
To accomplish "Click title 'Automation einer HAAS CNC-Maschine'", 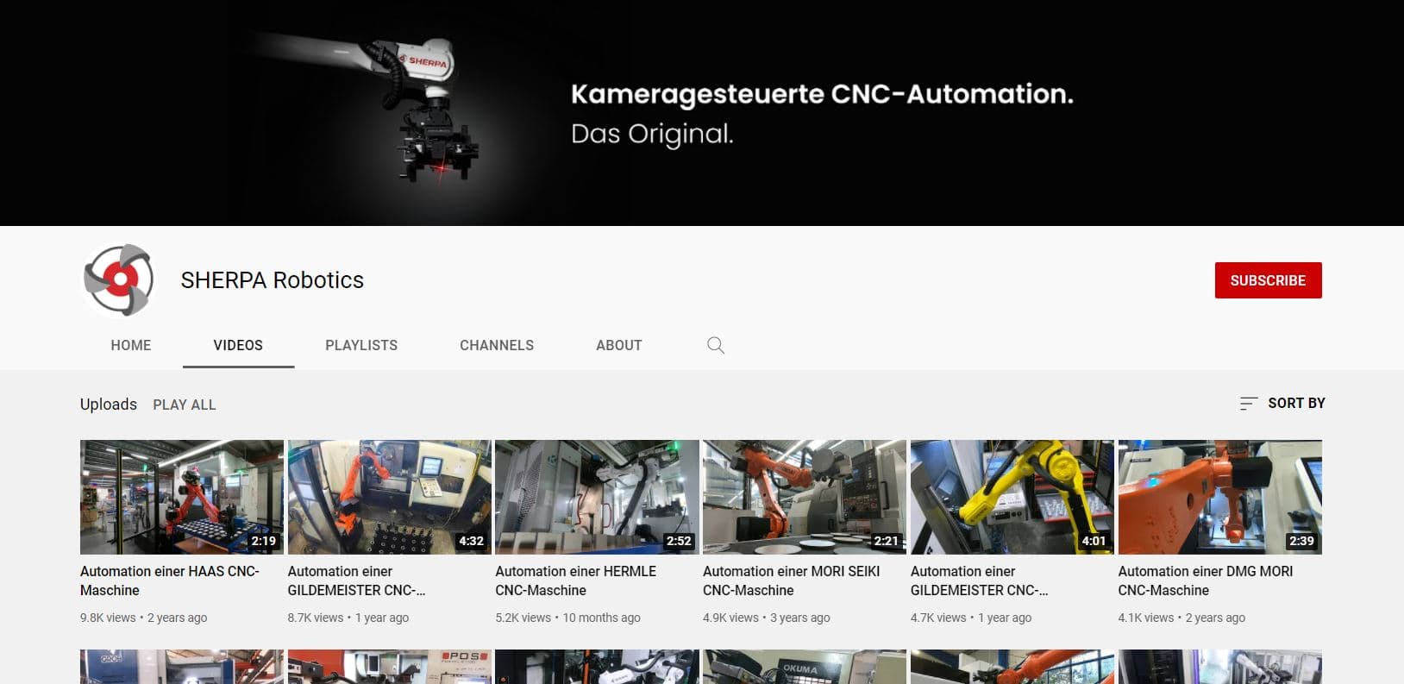I will (x=170, y=580).
